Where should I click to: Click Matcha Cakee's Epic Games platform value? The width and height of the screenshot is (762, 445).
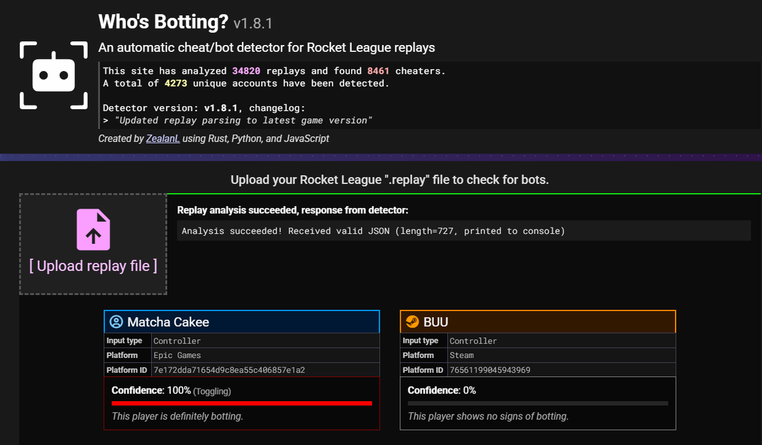point(177,355)
